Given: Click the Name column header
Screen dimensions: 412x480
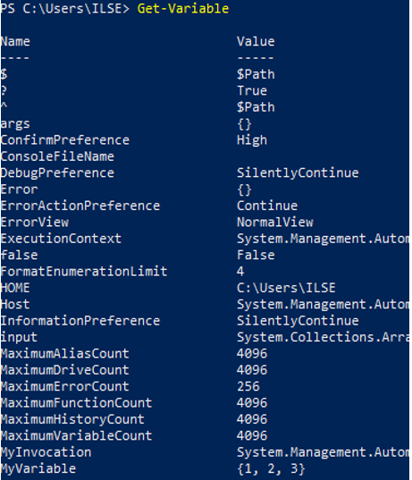Looking at the screenshot, I should tap(15, 41).
